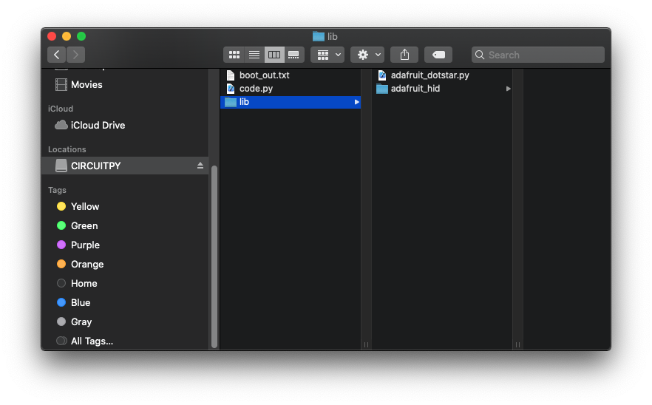The image size is (652, 405).
Task: Click the All Tags icon
Action: [61, 341]
